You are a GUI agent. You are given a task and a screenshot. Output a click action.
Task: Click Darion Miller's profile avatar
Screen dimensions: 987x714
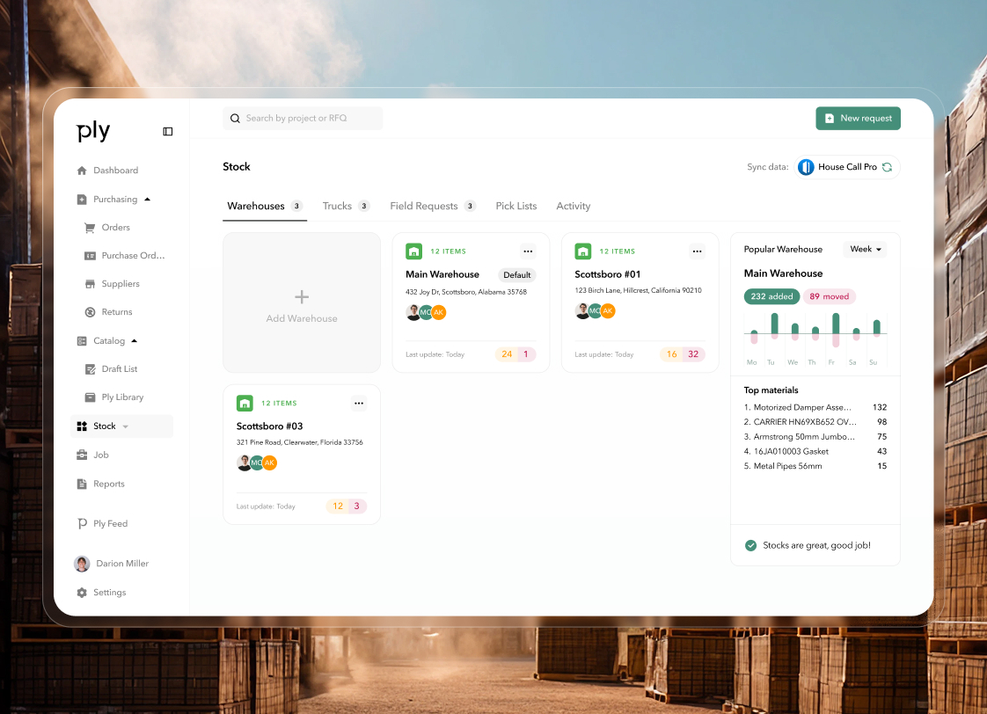click(82, 564)
